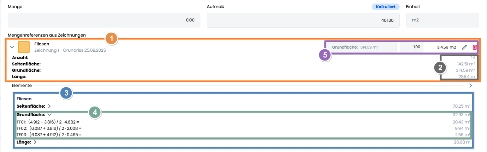The height and width of the screenshot is (152, 487).
Task: Select the orange Fliesen color swatch
Action: pyautogui.click(x=24, y=47)
